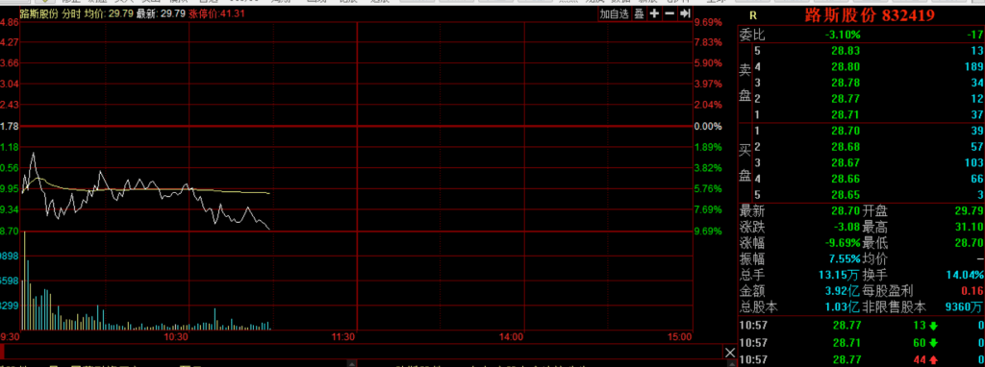
Task: Close the bottom strip with the X icon
Action: pos(730,352)
